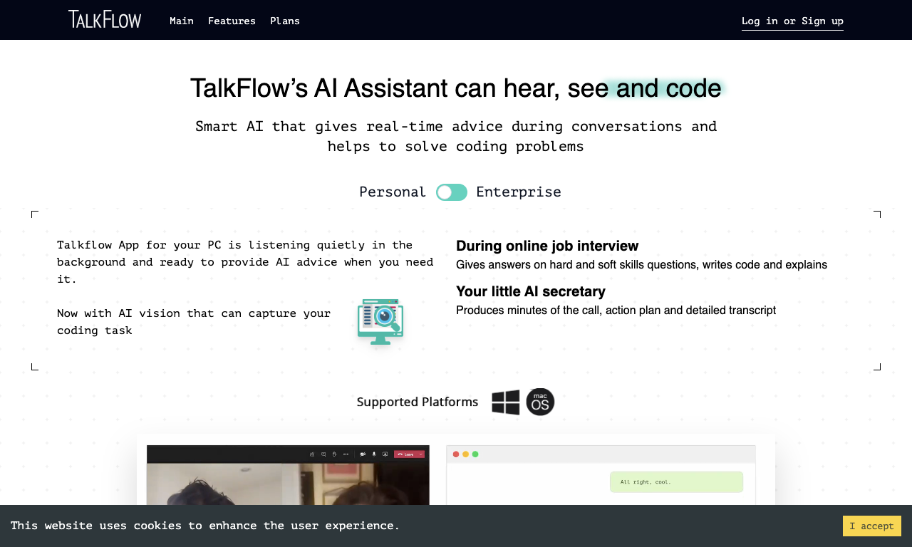The height and width of the screenshot is (547, 912).
Task: Click the main headline 'TalkFlow's AI Assistant'
Action: point(456,88)
